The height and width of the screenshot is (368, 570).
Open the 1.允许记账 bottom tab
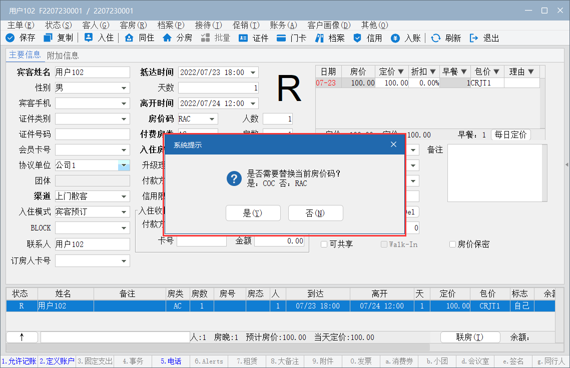click(x=19, y=361)
